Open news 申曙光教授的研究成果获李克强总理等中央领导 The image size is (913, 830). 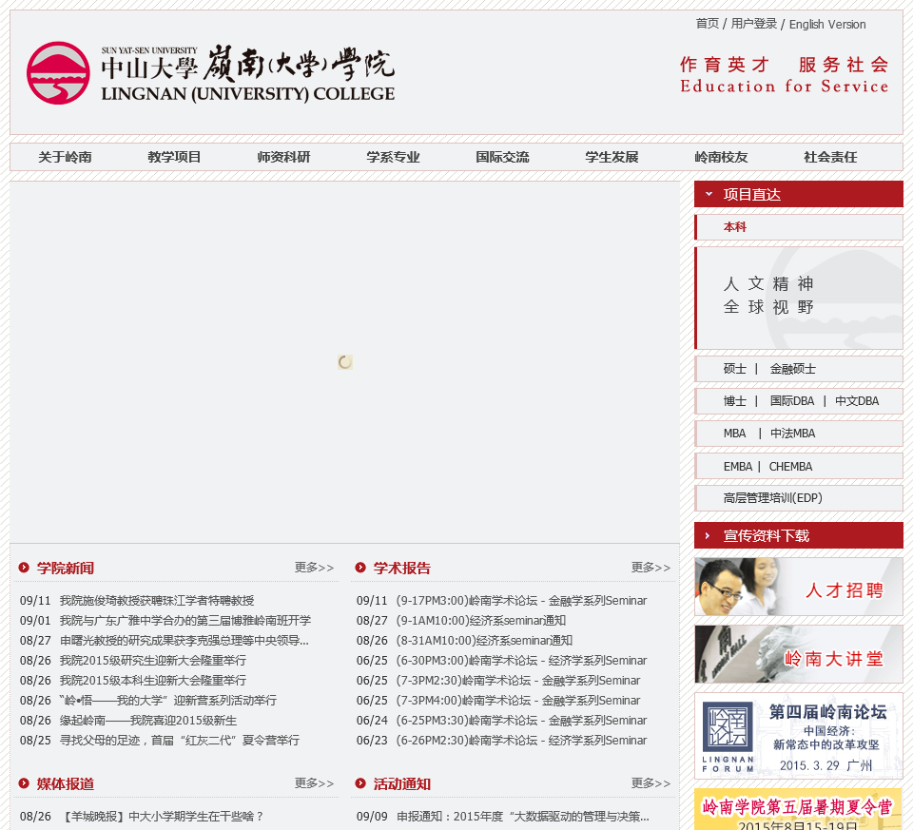(184, 640)
